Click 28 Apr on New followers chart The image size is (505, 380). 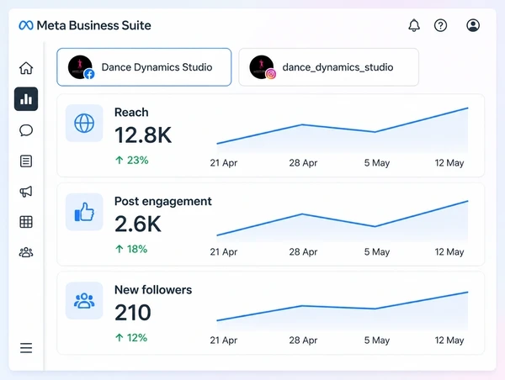coord(303,340)
